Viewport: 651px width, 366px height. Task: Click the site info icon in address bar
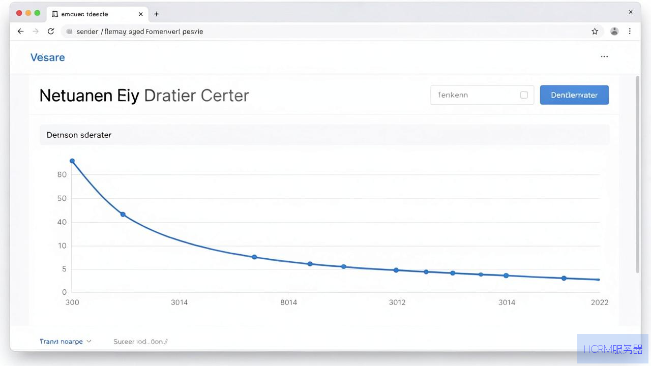pos(70,32)
